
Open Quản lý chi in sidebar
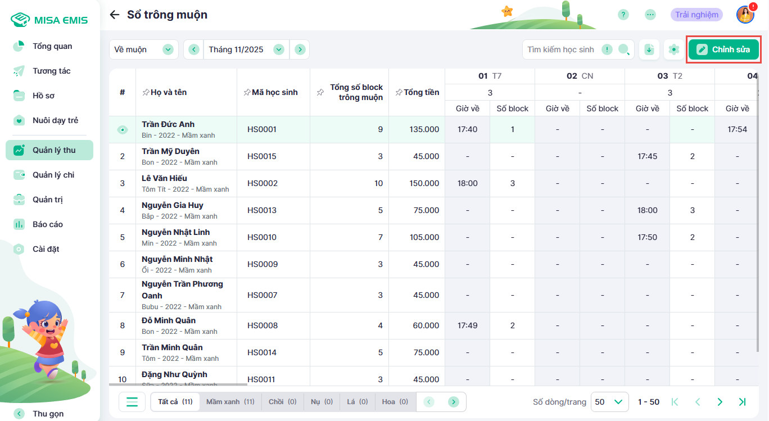pos(53,175)
